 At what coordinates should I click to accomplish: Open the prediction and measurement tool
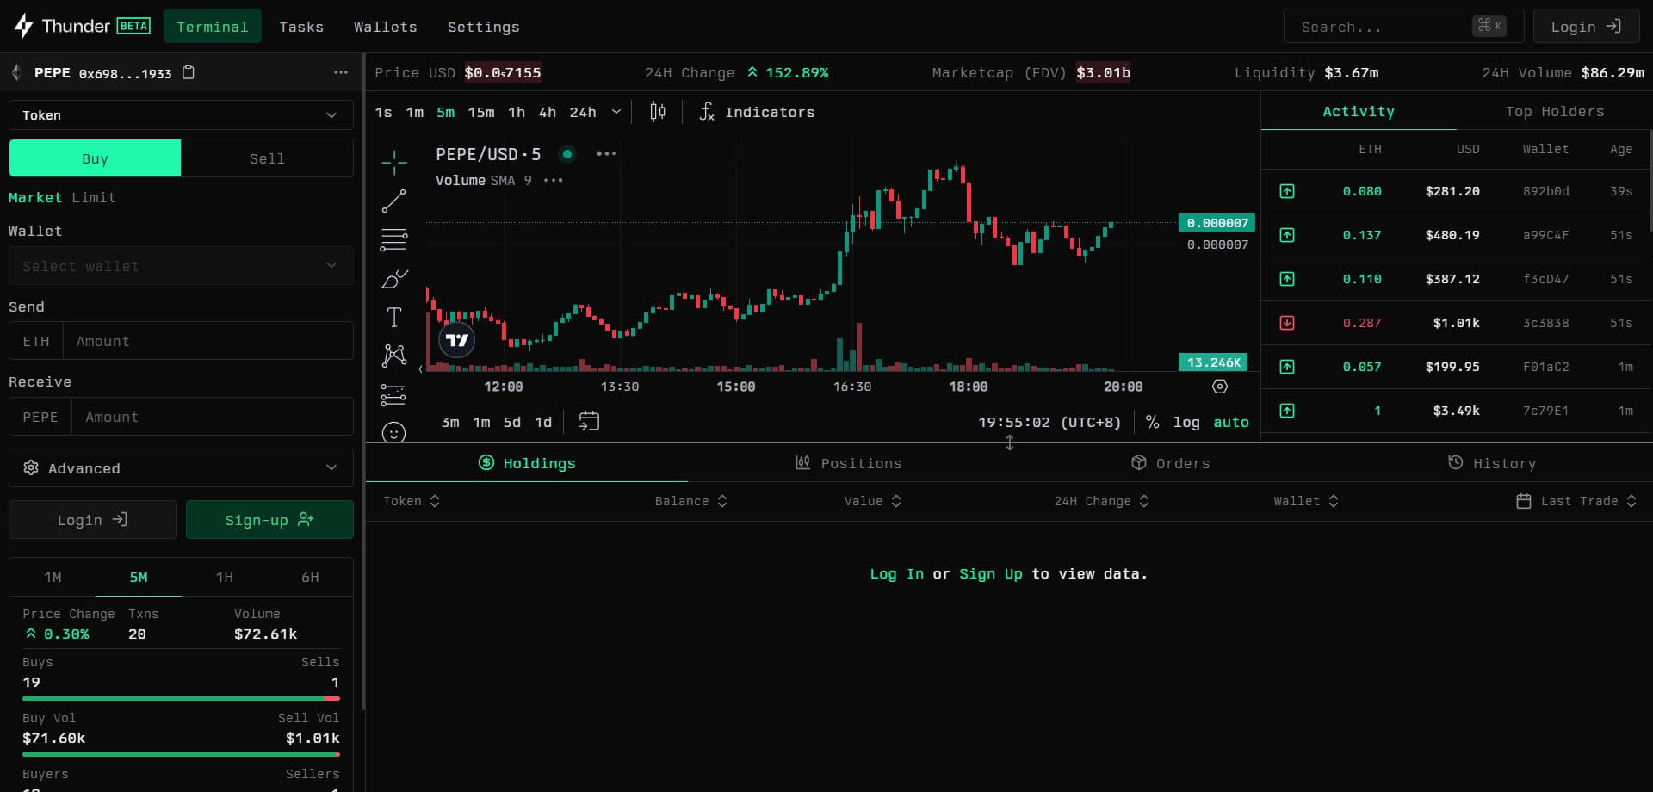(394, 395)
